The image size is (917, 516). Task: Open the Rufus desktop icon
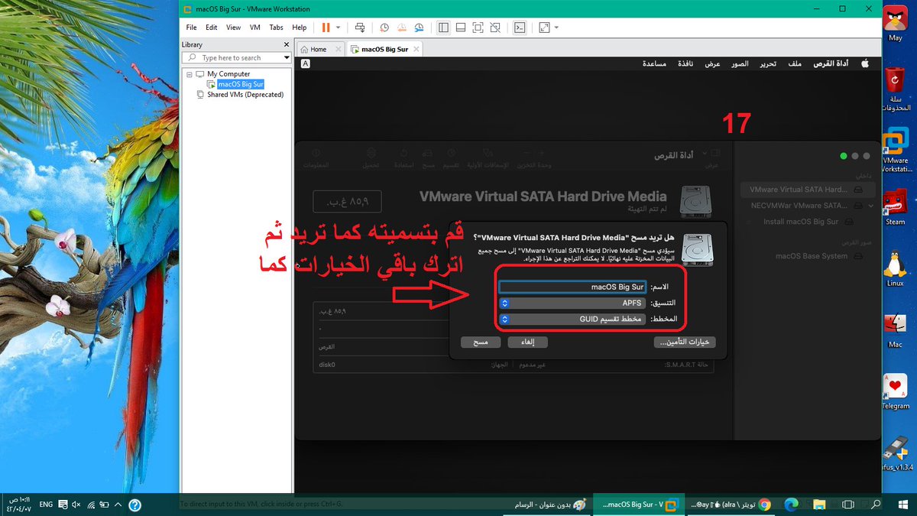click(895, 453)
